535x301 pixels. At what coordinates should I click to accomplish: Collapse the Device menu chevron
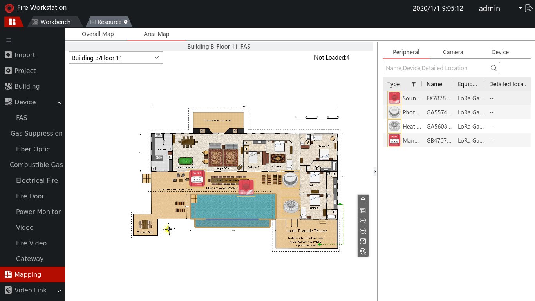(x=59, y=103)
